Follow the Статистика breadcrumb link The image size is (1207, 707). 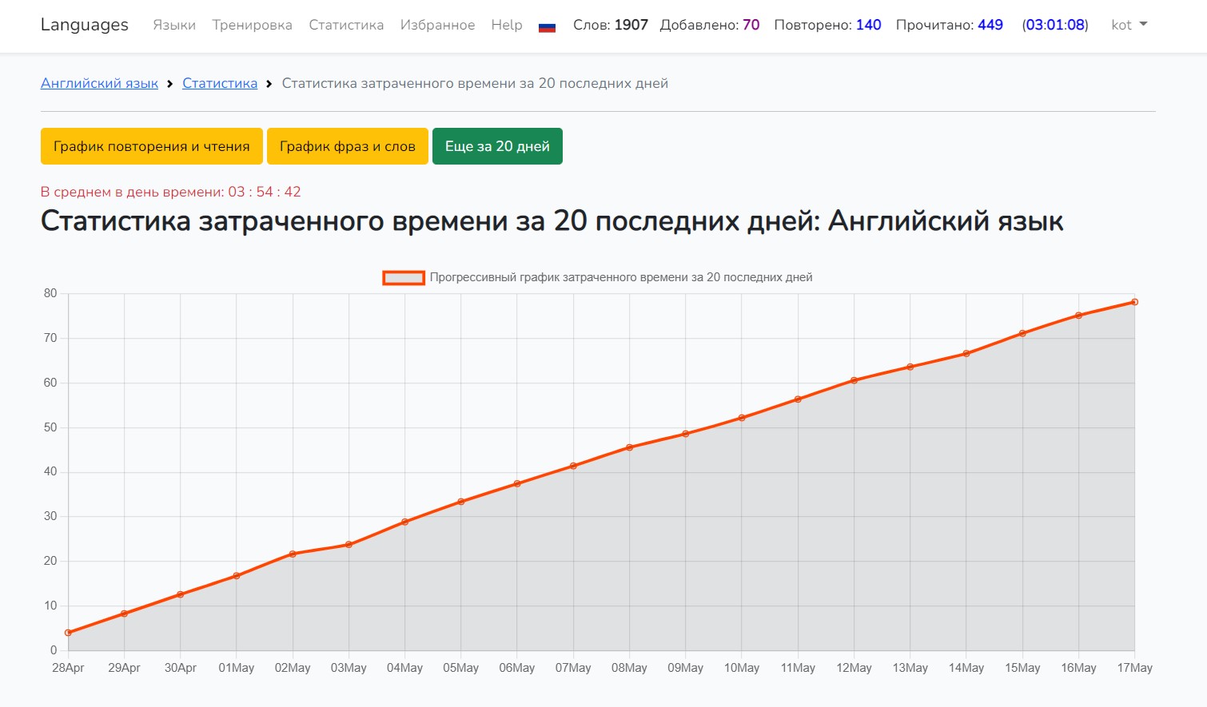click(x=220, y=83)
